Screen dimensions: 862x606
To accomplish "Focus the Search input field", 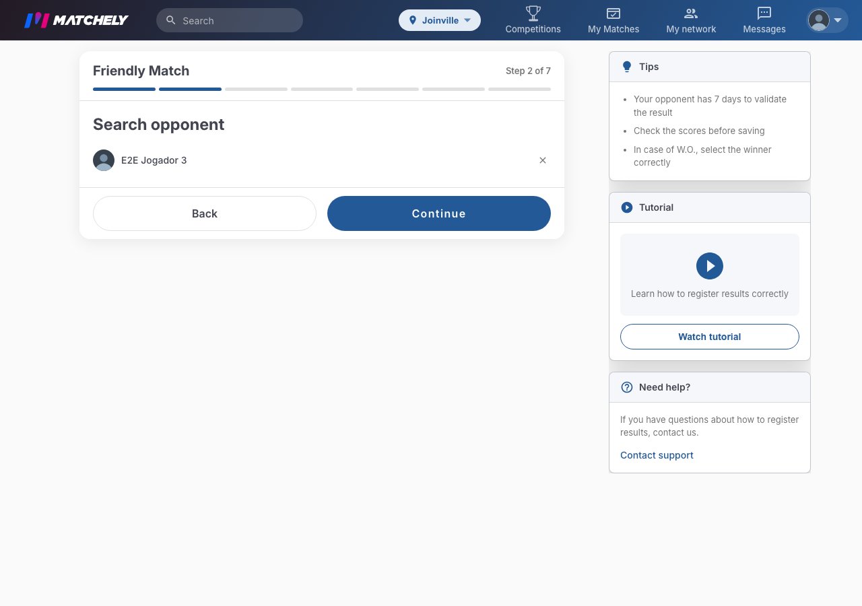I will point(230,20).
